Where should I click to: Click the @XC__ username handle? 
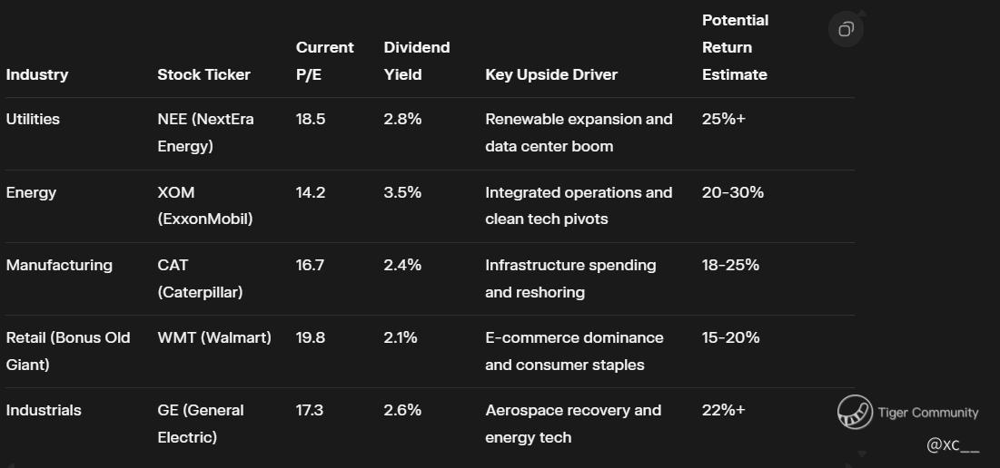(x=953, y=445)
